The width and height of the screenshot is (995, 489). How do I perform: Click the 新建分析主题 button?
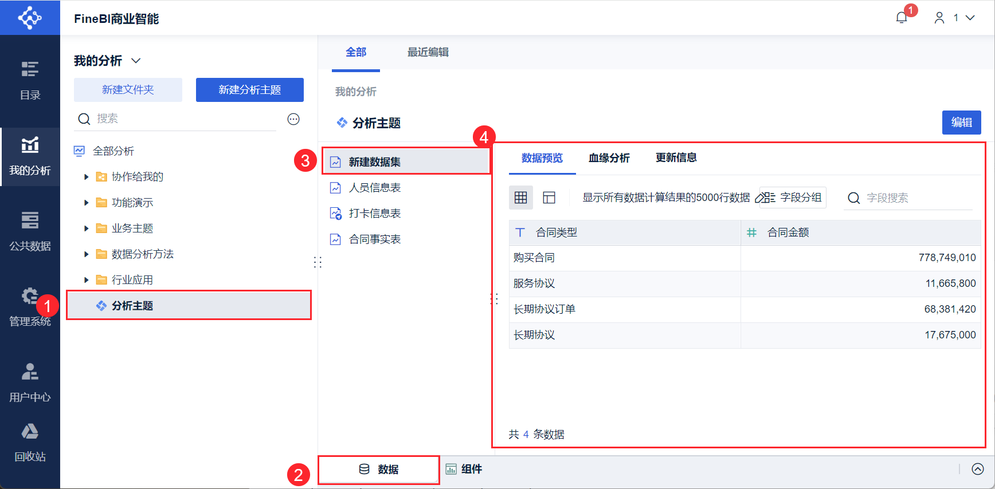[249, 90]
